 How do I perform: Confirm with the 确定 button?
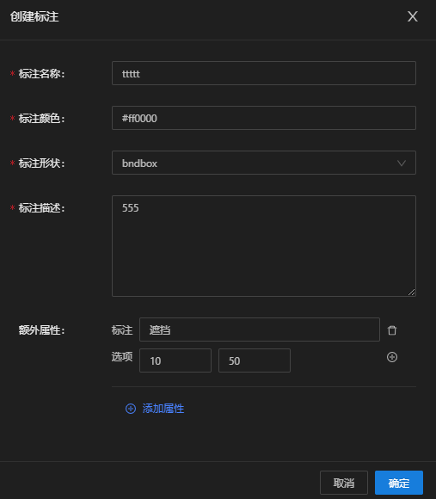click(x=399, y=483)
